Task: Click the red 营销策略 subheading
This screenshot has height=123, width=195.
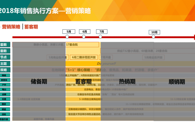Action: (11, 27)
